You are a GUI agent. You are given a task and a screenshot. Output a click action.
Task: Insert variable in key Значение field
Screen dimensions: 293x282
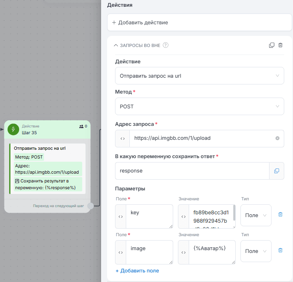coord(184,217)
